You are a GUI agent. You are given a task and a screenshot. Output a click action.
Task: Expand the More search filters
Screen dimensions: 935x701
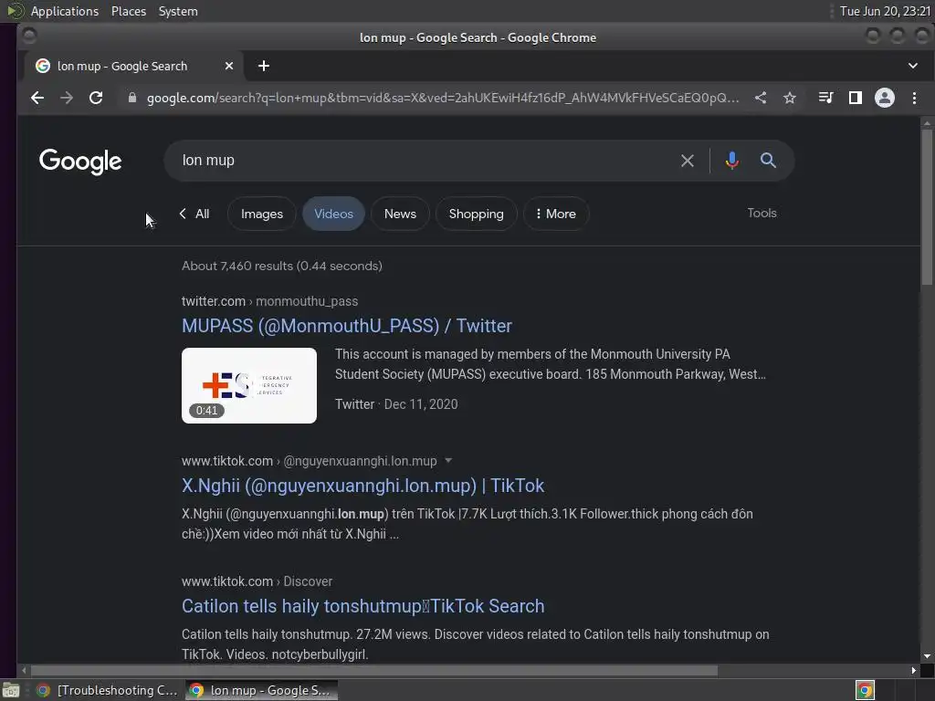point(556,214)
